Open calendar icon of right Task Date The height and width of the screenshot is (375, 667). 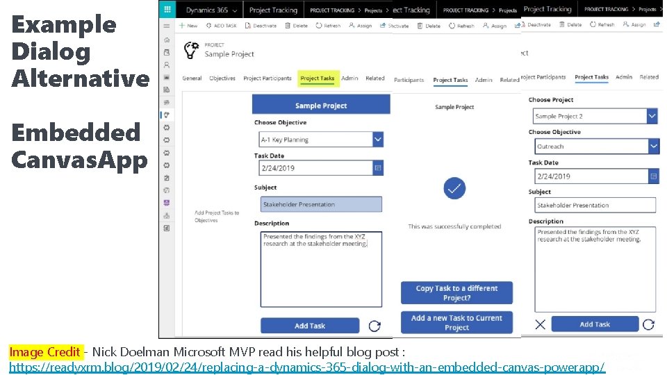(x=653, y=176)
